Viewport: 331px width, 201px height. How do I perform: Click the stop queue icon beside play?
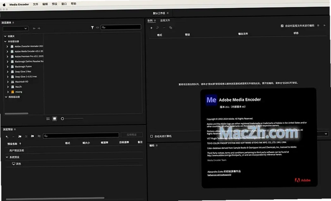(318, 26)
